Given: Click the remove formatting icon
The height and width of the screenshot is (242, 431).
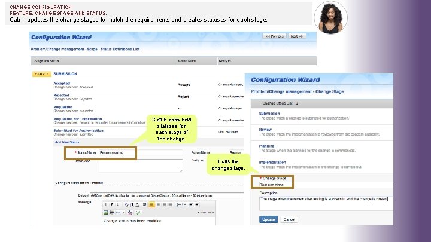Looking at the screenshot, I should tap(130, 213).
